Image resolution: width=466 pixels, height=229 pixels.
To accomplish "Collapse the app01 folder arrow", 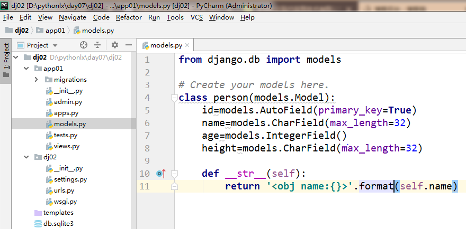I will pyautogui.click(x=26, y=69).
